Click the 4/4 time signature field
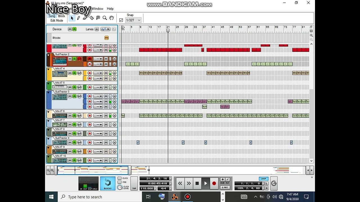The width and height of the screenshot is (360, 202). coord(163,188)
